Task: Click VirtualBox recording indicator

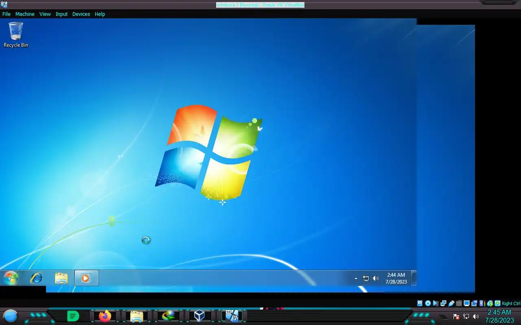Action: pyautogui.click(x=474, y=303)
